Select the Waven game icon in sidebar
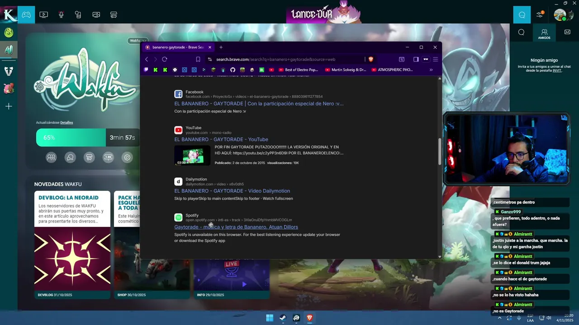The height and width of the screenshot is (325, 579). click(x=9, y=71)
